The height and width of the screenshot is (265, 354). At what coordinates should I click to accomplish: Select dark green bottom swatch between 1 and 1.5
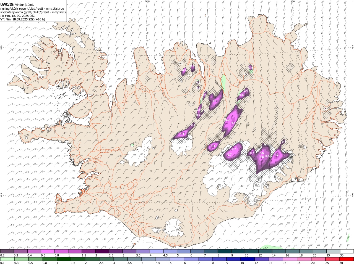[x=63, y=259]
